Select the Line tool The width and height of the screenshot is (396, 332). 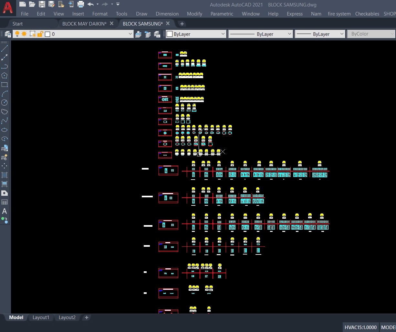click(x=5, y=48)
